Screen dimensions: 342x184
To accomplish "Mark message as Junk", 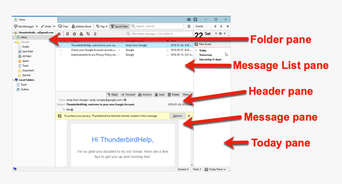I will (x=159, y=95).
